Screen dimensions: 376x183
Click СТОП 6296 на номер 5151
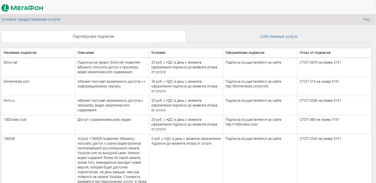tap(320, 101)
